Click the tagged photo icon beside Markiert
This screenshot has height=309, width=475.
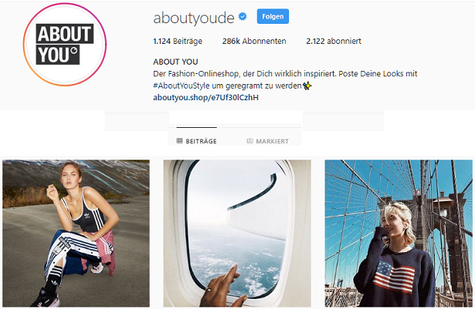pyautogui.click(x=249, y=140)
